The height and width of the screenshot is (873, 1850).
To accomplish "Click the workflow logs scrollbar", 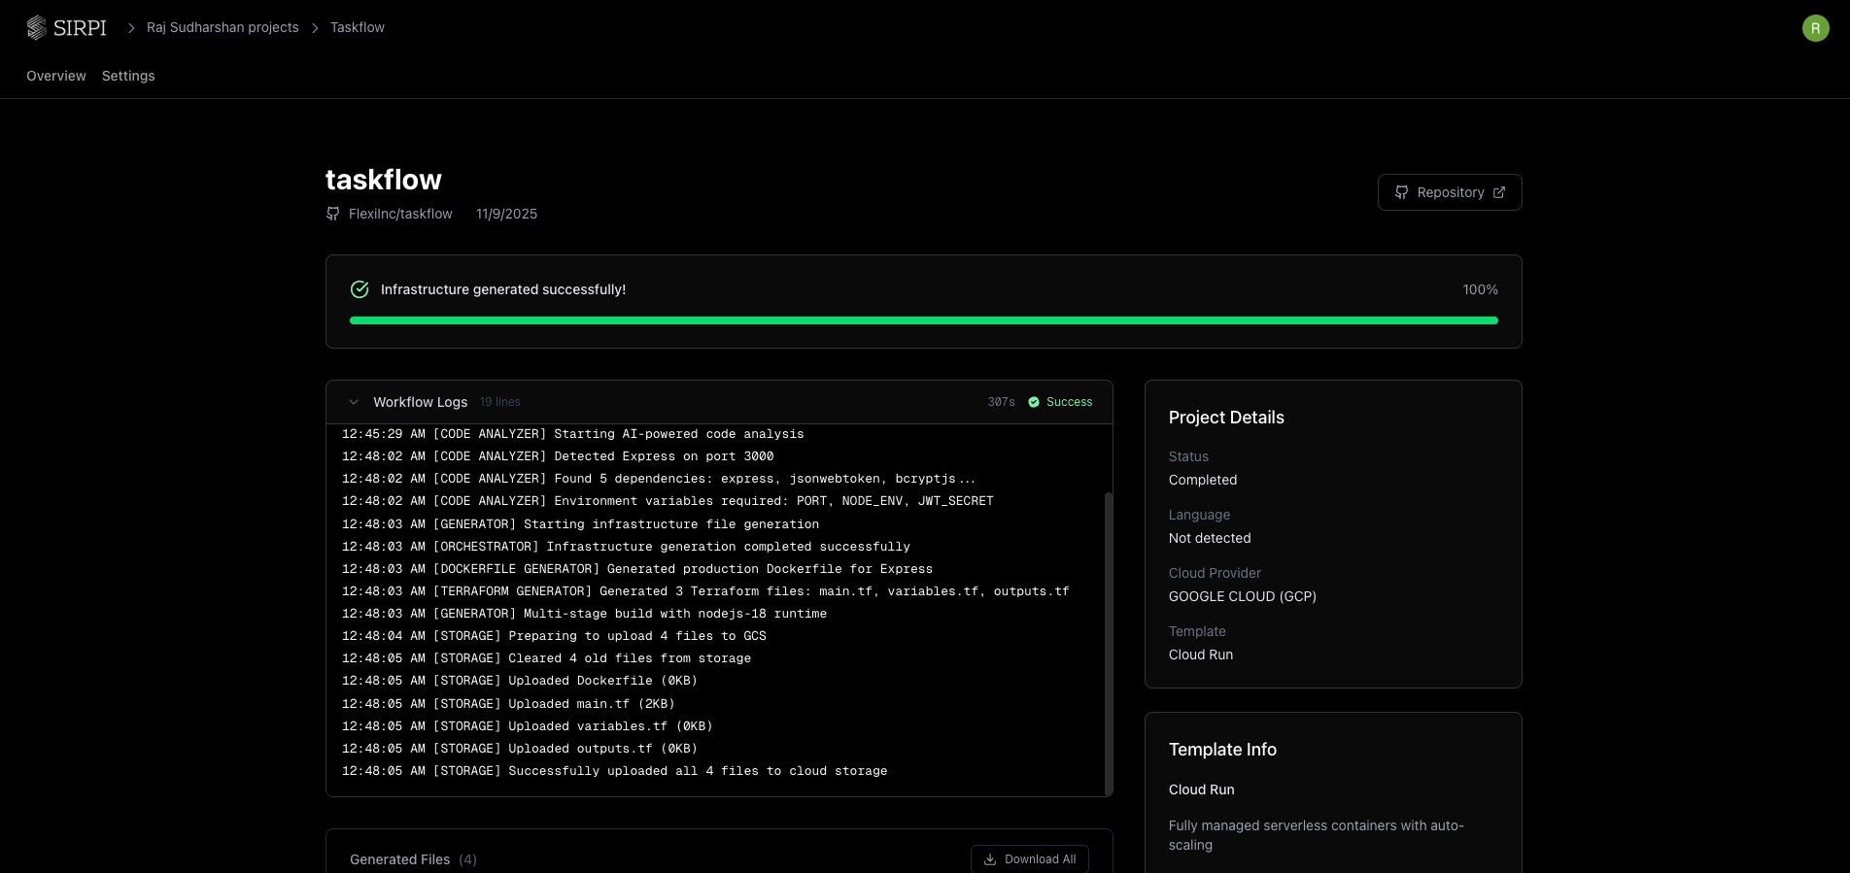I will pyautogui.click(x=1109, y=643).
